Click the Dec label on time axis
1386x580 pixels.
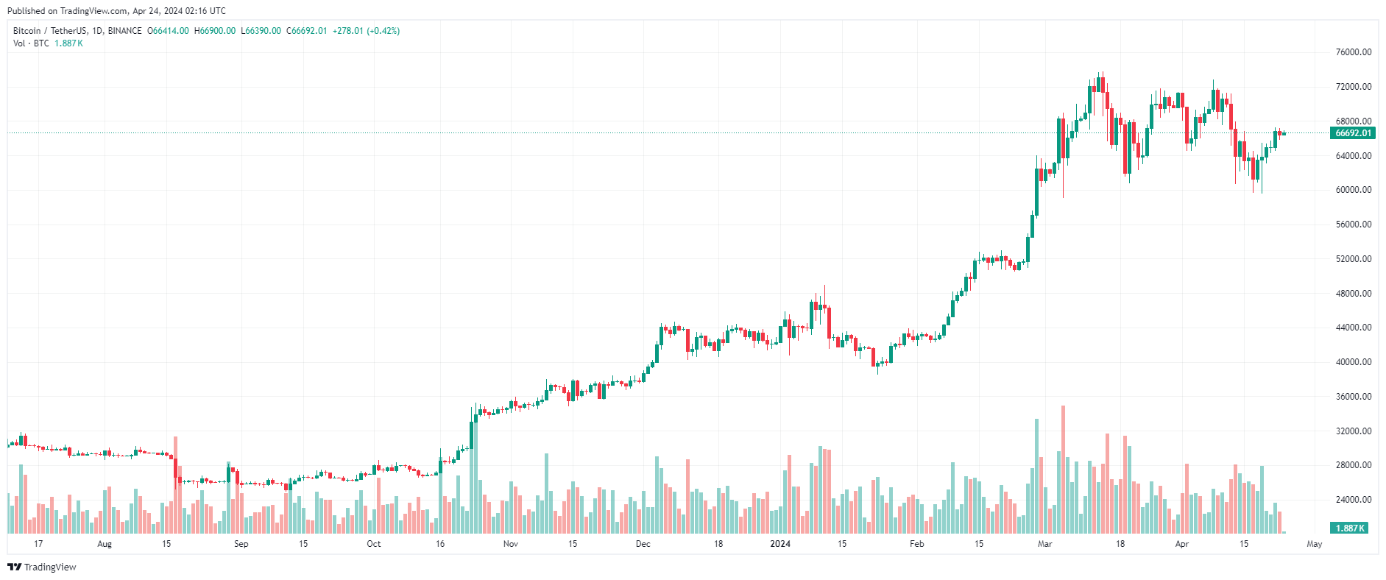click(x=643, y=544)
